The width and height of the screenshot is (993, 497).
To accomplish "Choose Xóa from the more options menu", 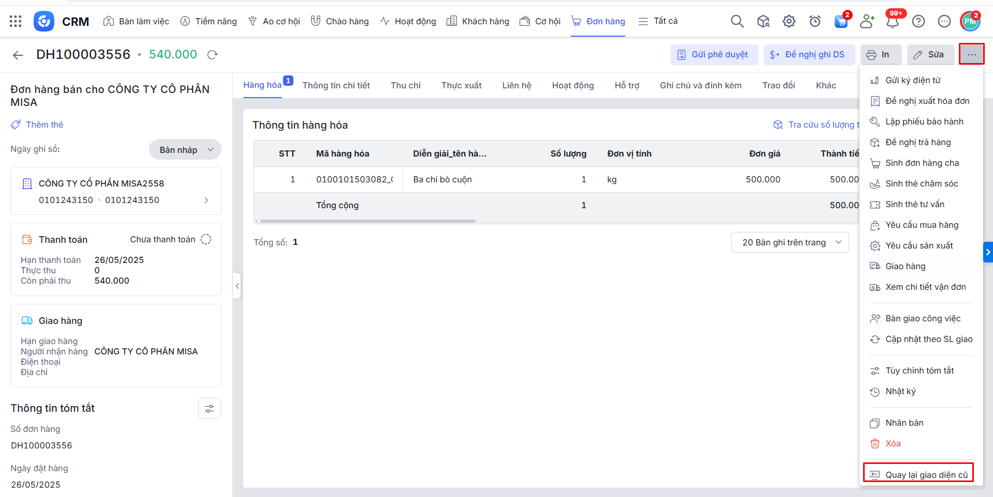I will 893,443.
